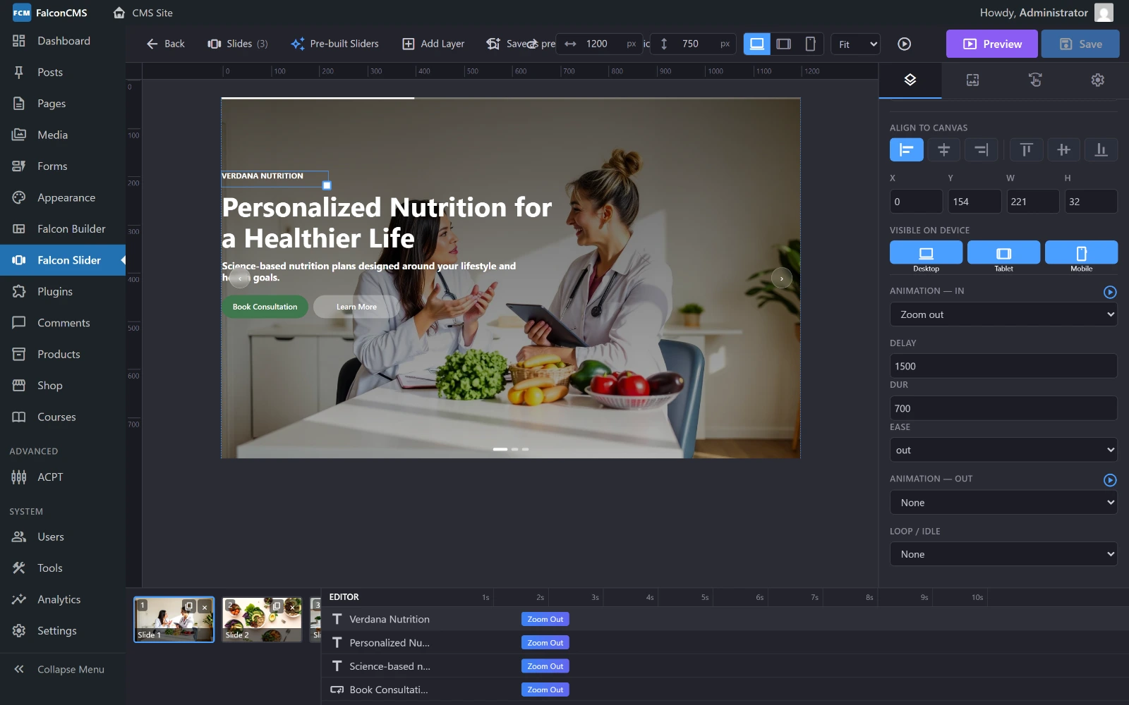The image size is (1129, 705).
Task: Open the Animation Out dropdown
Action: pyautogui.click(x=1003, y=503)
